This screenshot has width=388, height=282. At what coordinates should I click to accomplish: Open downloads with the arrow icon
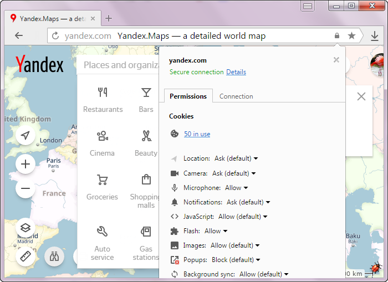375,36
